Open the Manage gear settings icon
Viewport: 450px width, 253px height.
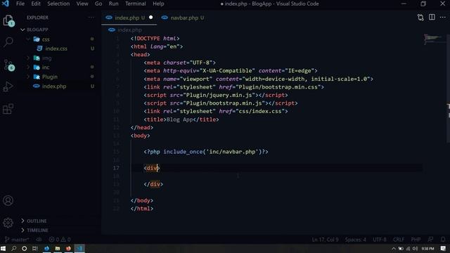[8, 223]
